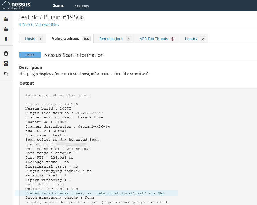Click the VPR Top Threats shield icon
257x205 pixels.
(x=173, y=39)
